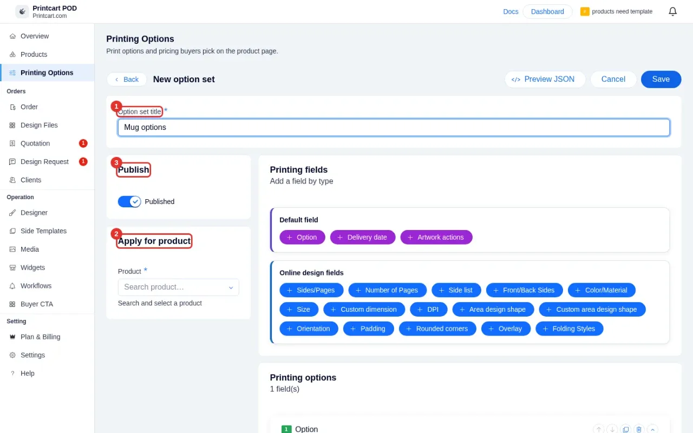Image resolution: width=693 pixels, height=433 pixels.
Task: Click the Plan & Billing crown icon
Action: (12, 337)
